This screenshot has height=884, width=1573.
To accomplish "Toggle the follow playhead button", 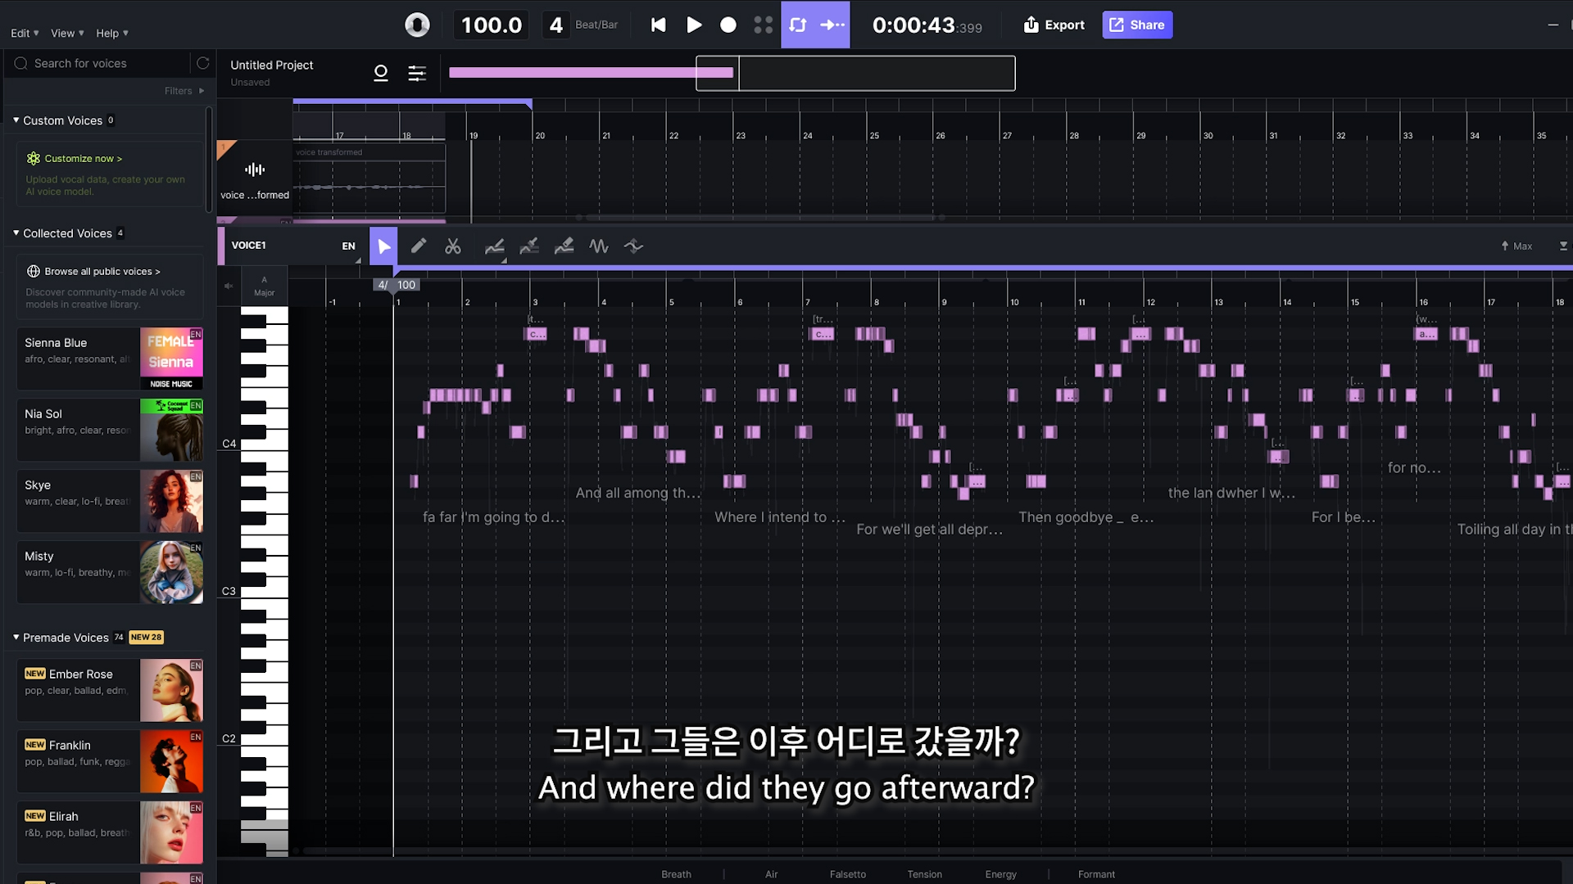I will pyautogui.click(x=832, y=25).
